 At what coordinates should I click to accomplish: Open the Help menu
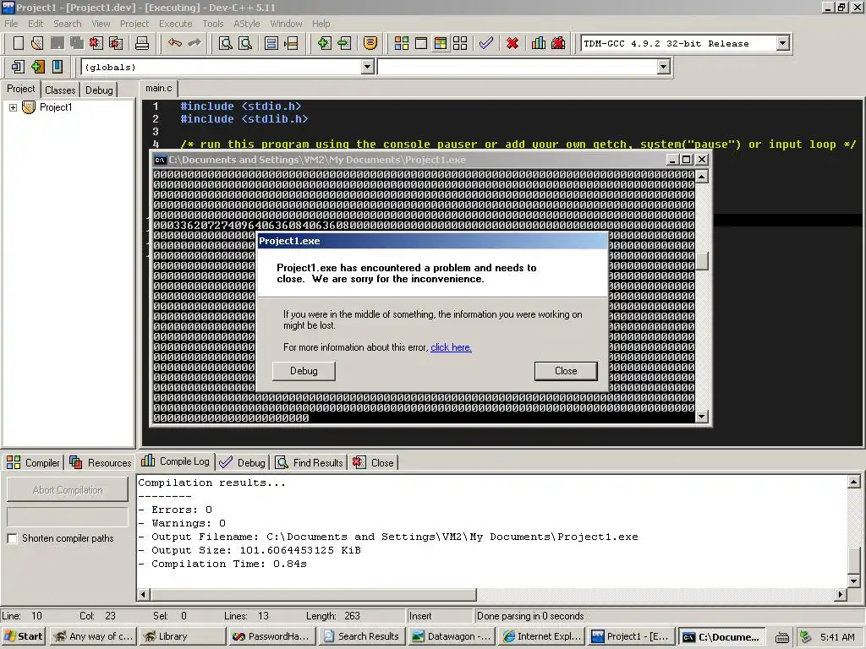[x=321, y=24]
